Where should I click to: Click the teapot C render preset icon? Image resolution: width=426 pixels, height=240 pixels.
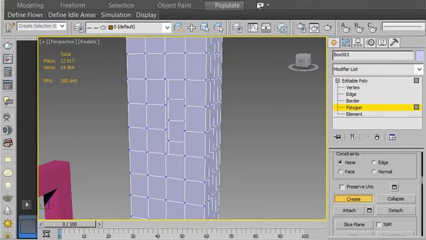(x=372, y=27)
